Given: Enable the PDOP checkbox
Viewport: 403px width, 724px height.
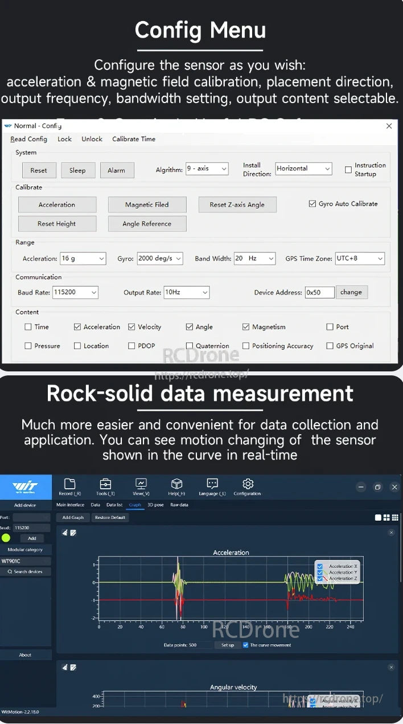Looking at the screenshot, I should coord(131,346).
